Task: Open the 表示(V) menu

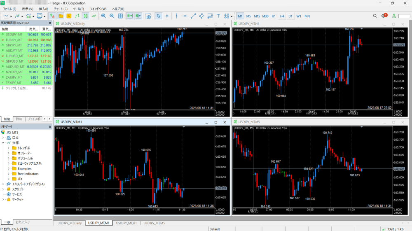Action: 27,9
